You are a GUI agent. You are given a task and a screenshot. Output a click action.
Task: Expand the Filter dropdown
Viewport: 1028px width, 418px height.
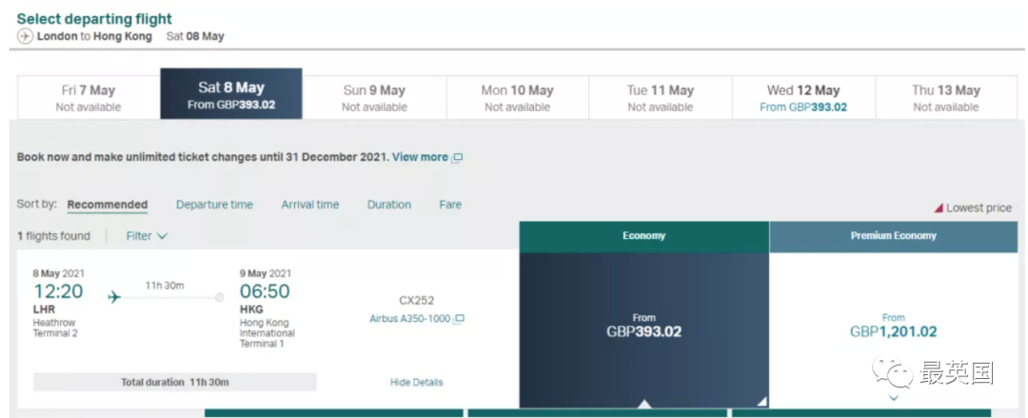coord(147,235)
